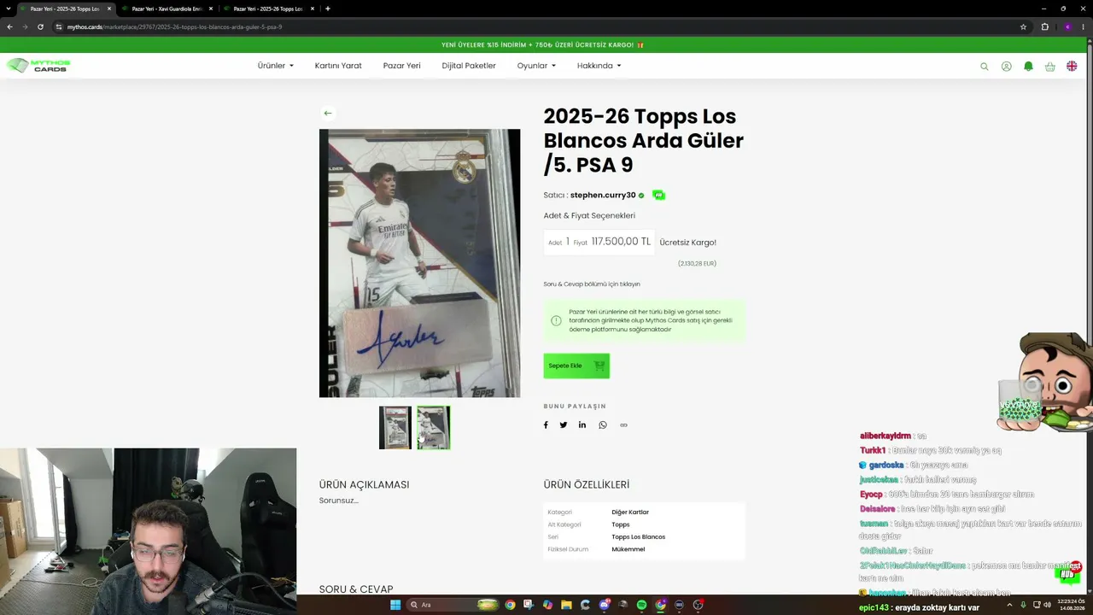Expand the Ürünler dropdown menu

click(x=276, y=66)
